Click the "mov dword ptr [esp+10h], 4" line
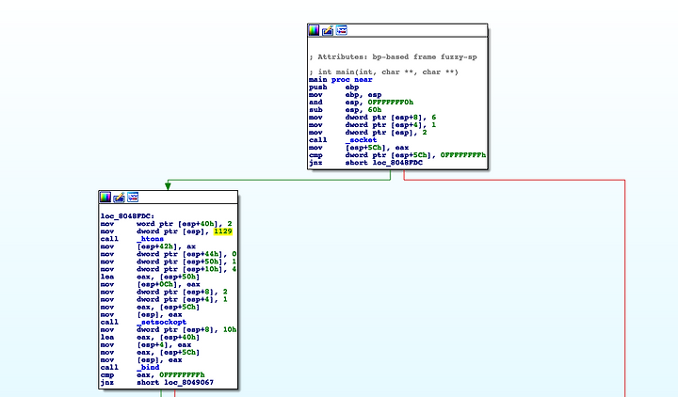678x397 pixels. click(x=169, y=269)
